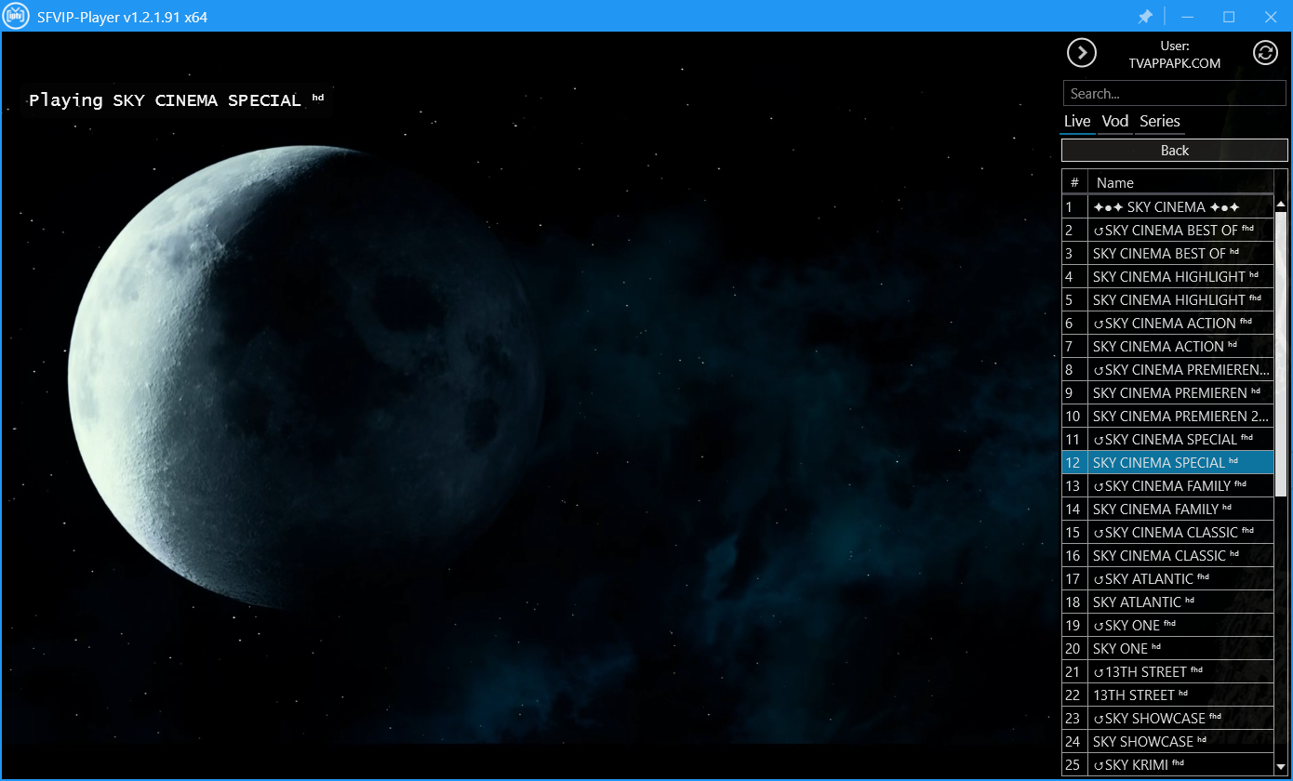Select channel 24, SKY SHOWCASE hd
The height and width of the screenshot is (781, 1293).
(1168, 742)
